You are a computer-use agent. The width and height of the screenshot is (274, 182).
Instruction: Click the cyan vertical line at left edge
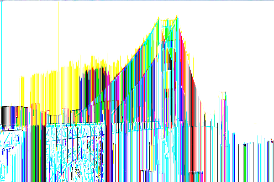click(1, 52)
